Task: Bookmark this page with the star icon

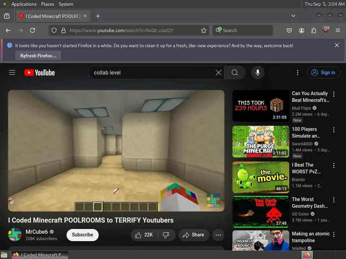Action: [x=204, y=30]
